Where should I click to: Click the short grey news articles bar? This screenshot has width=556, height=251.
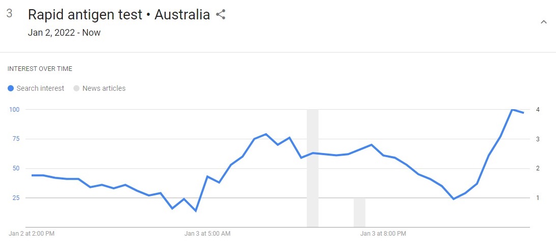click(359, 212)
